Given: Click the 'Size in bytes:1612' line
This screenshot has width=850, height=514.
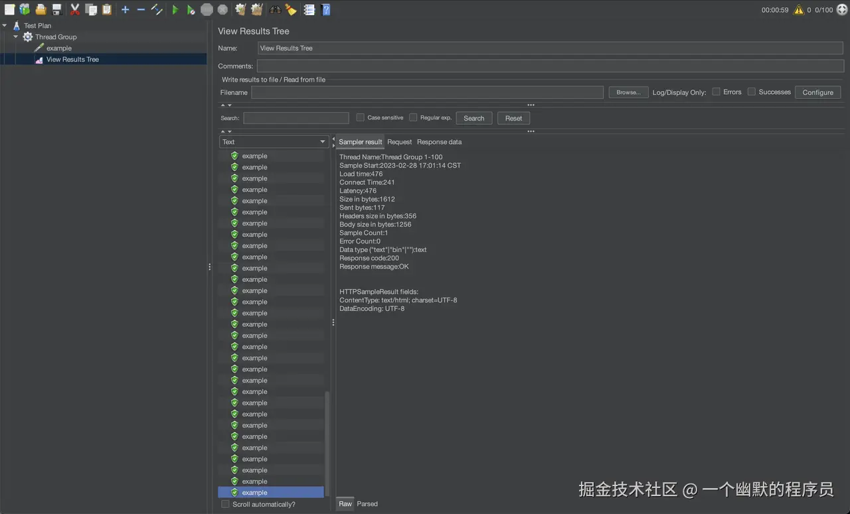Looking at the screenshot, I should (x=367, y=199).
